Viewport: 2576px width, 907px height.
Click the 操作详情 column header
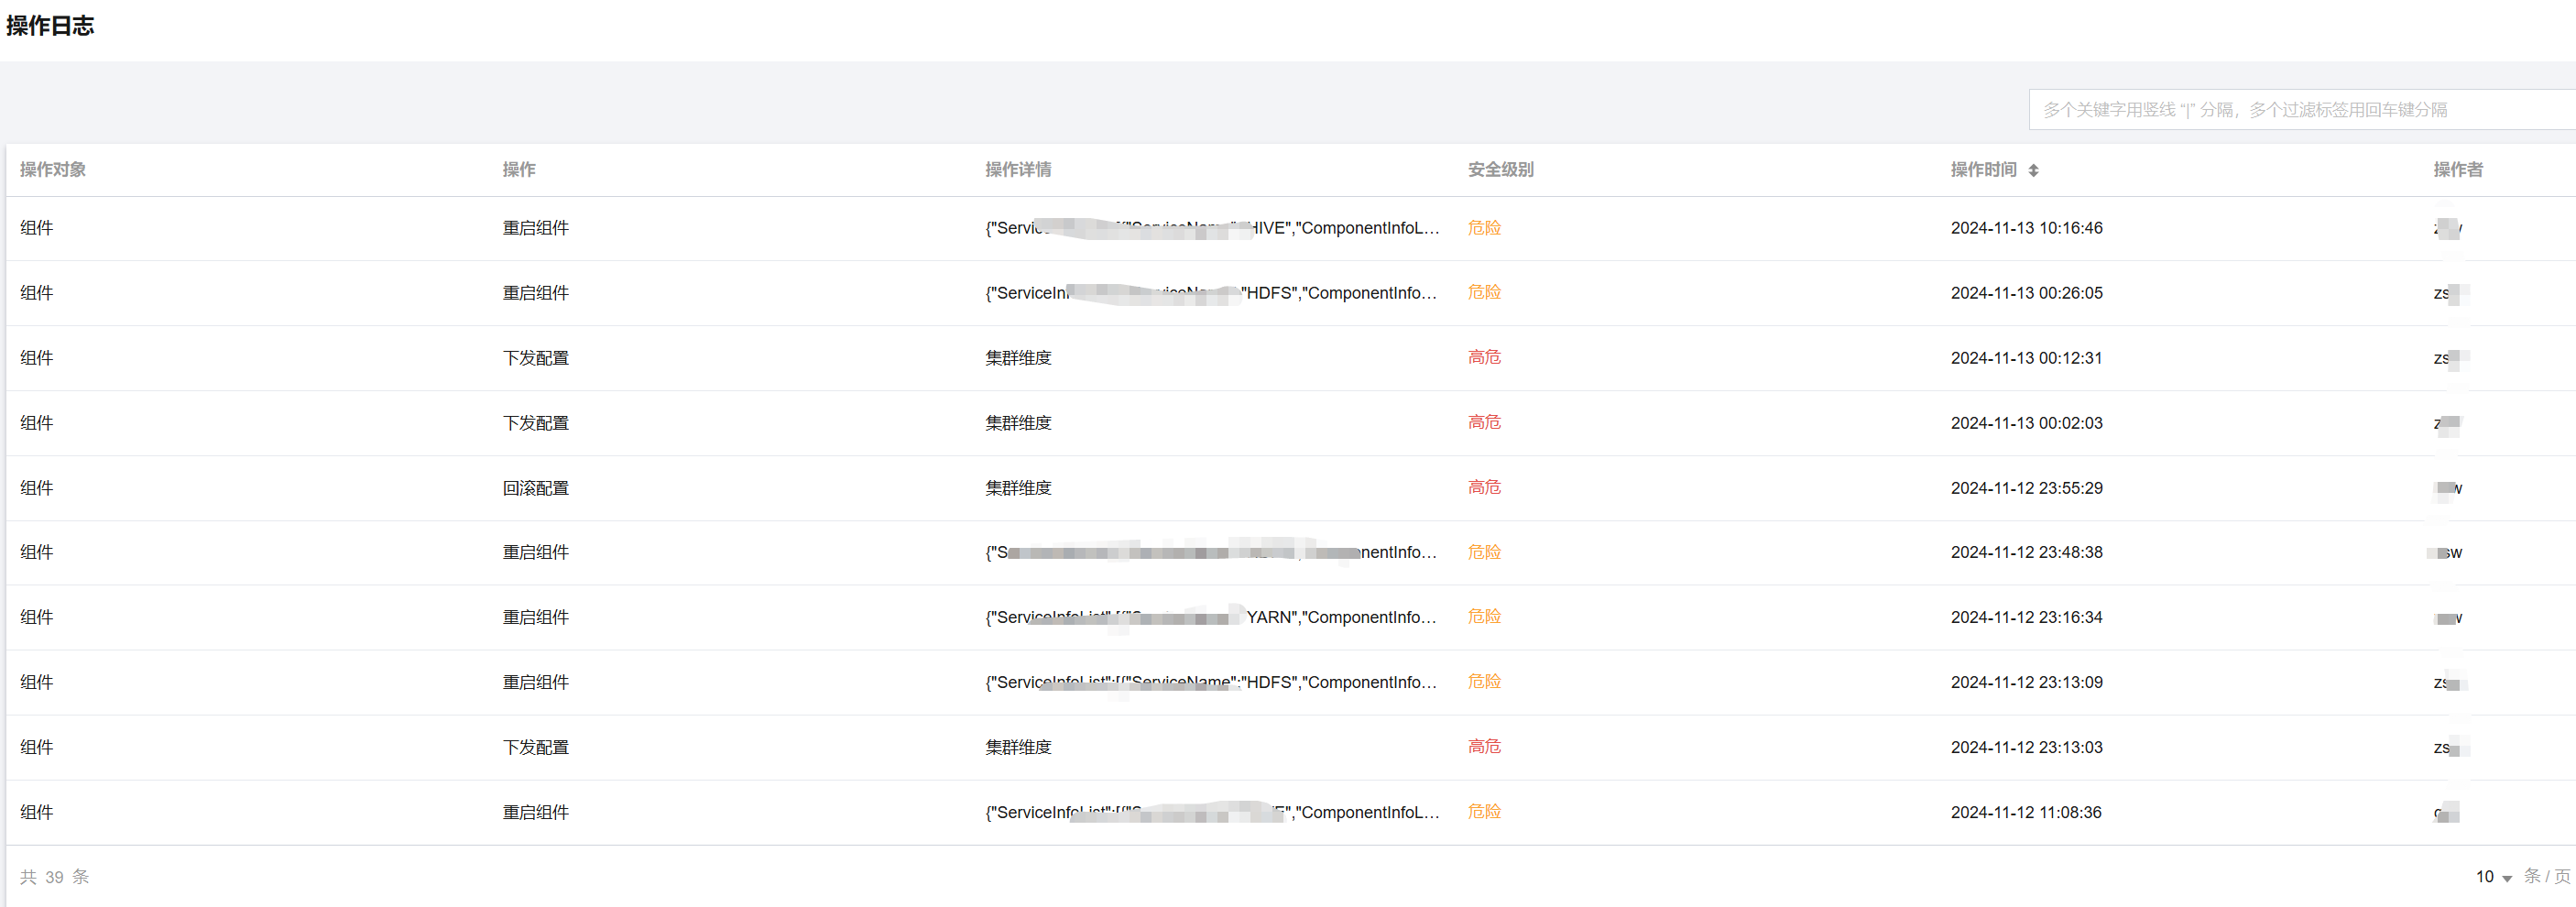1017,170
